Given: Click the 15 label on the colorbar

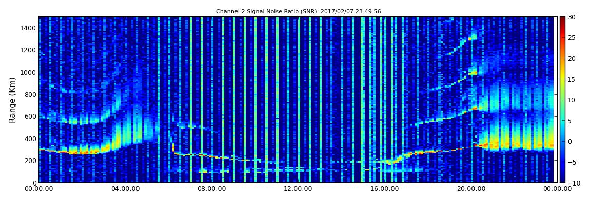Looking at the screenshot, I should point(572,79).
